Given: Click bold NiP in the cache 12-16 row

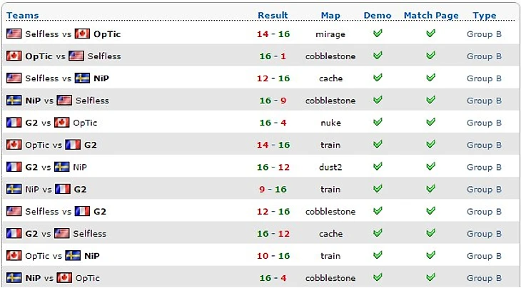Looking at the screenshot, I should coord(101,78).
